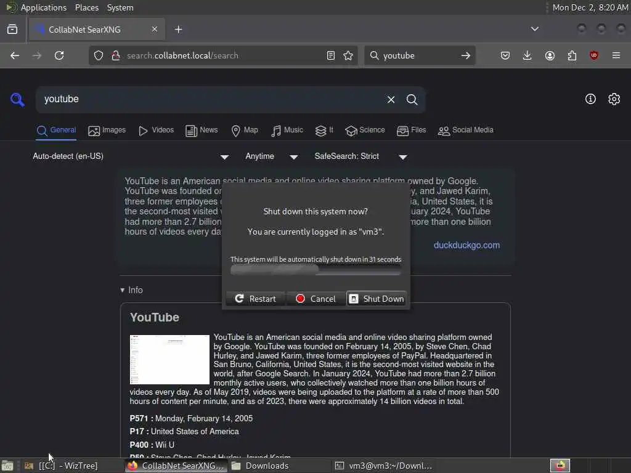The width and height of the screenshot is (631, 473).
Task: Open the clock showing Mon Dec 2
Action: coord(590,7)
